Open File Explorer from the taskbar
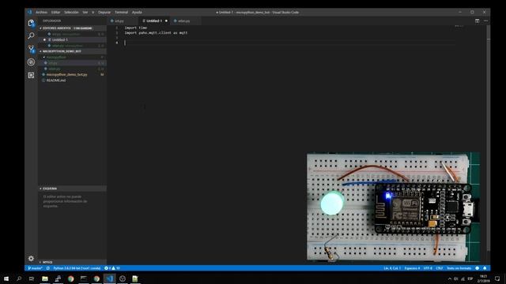506x284 pixels. 45,278
